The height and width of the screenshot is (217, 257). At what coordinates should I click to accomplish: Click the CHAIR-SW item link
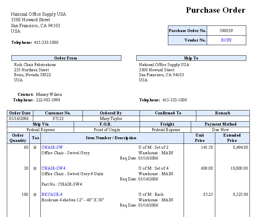[52, 147]
